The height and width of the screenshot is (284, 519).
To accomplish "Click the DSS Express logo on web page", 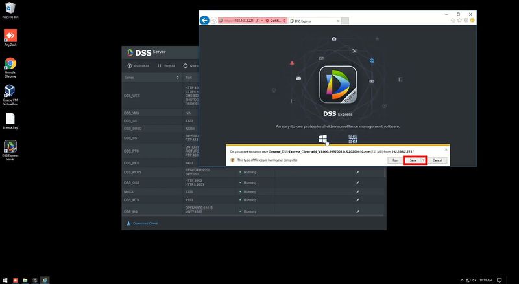I will 338,85.
